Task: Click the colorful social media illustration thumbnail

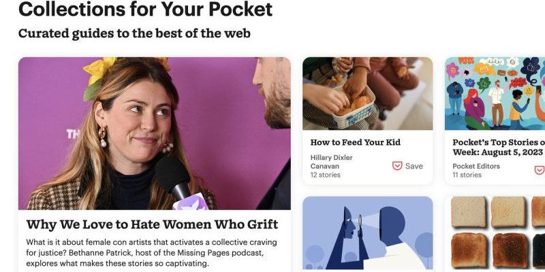Action: tap(495, 93)
